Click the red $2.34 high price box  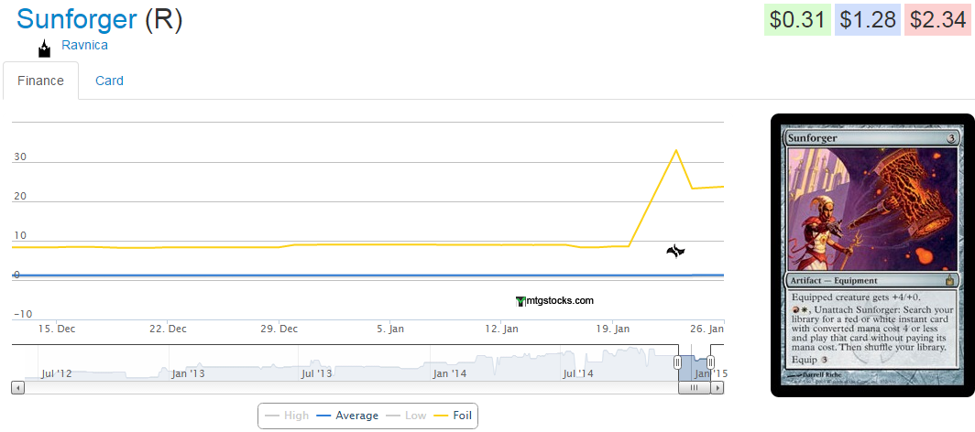click(937, 20)
